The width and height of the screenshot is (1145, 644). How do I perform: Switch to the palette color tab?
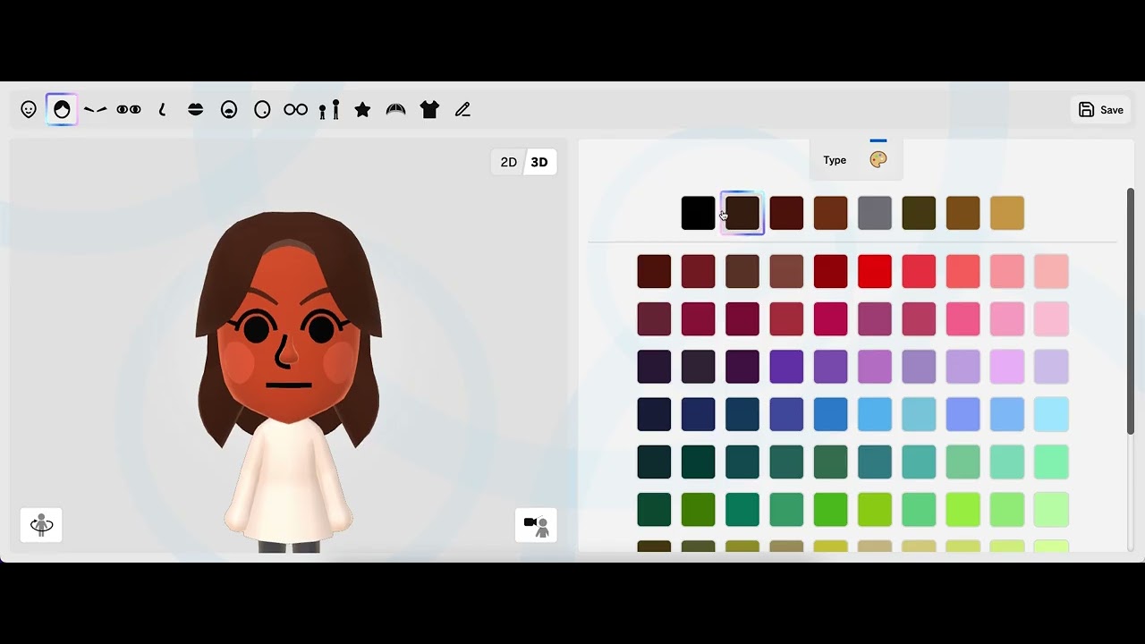pos(878,159)
